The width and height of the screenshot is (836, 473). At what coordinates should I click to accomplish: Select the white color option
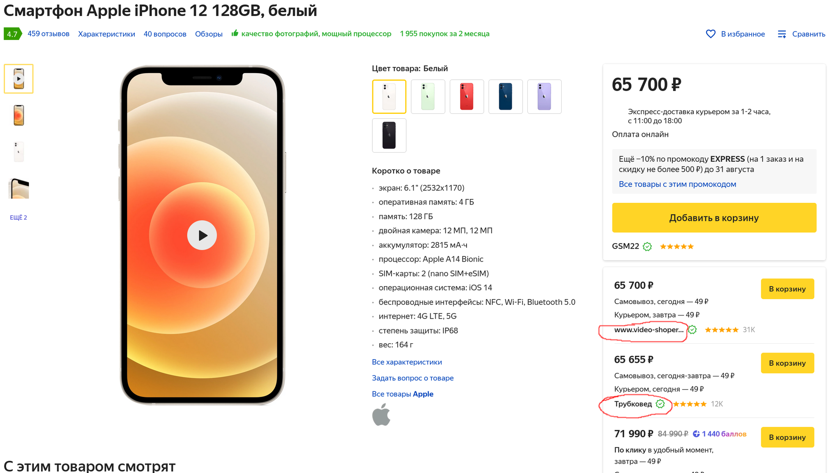click(389, 97)
